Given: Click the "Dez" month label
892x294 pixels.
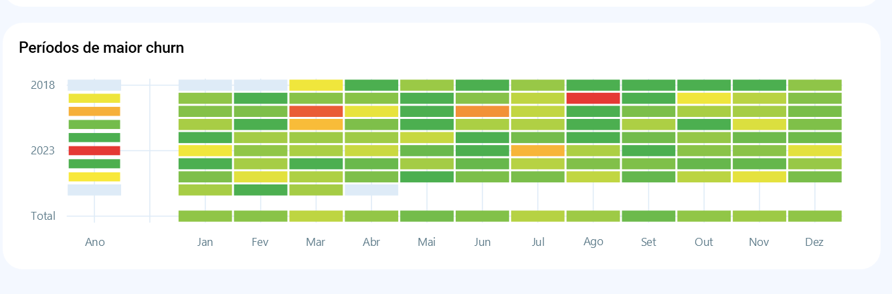Looking at the screenshot, I should [x=814, y=242].
